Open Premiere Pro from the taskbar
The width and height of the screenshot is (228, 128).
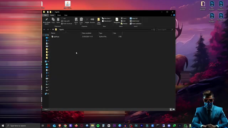142,126
